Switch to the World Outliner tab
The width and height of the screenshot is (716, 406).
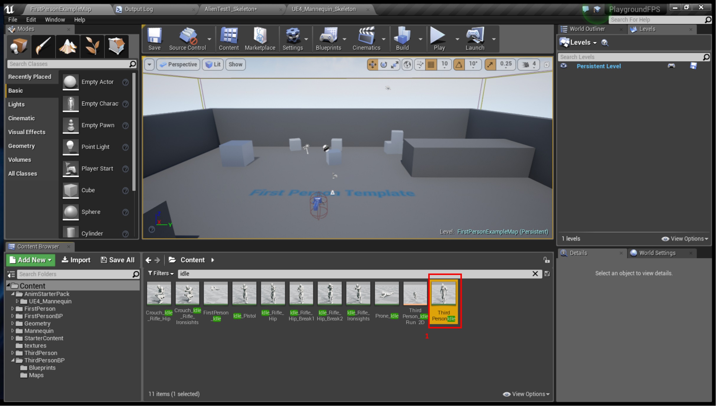(x=587, y=29)
